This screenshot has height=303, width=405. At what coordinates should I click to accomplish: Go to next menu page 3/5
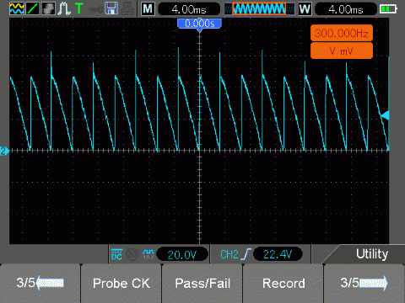(364, 284)
